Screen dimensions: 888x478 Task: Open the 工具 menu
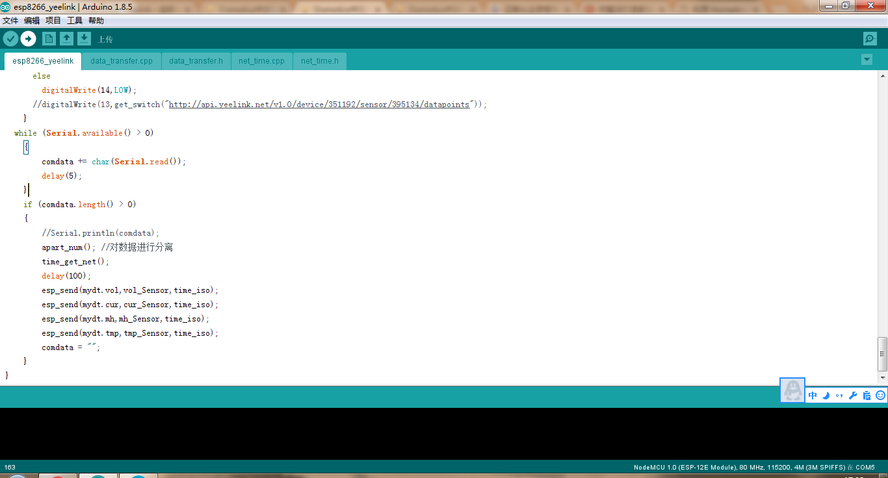(75, 21)
